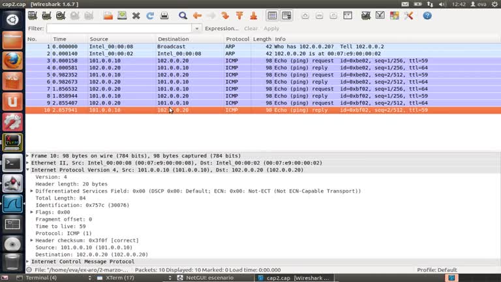Click the Apply filter button

[271, 29]
